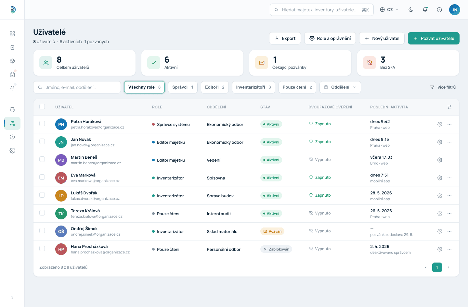Open notifications bell in top bar

[425, 10]
